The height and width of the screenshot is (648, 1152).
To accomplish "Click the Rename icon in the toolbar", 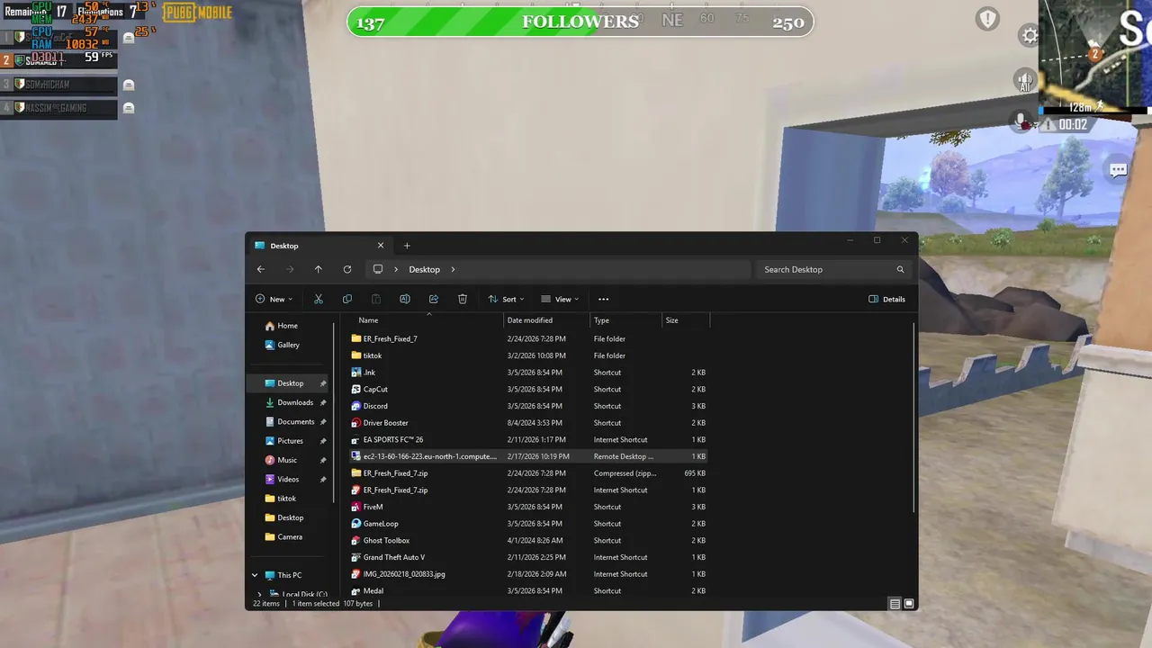I will click(405, 299).
